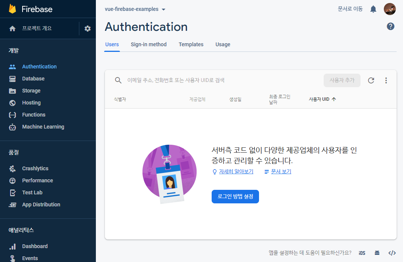This screenshot has width=403, height=262.
Task: Click the Events touch icon
Action: pyautogui.click(x=12, y=258)
